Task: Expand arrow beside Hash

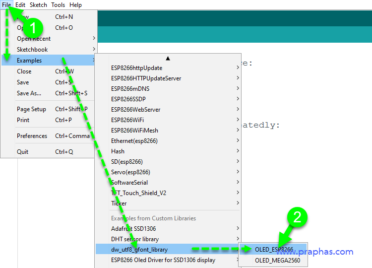Action: 238,151
